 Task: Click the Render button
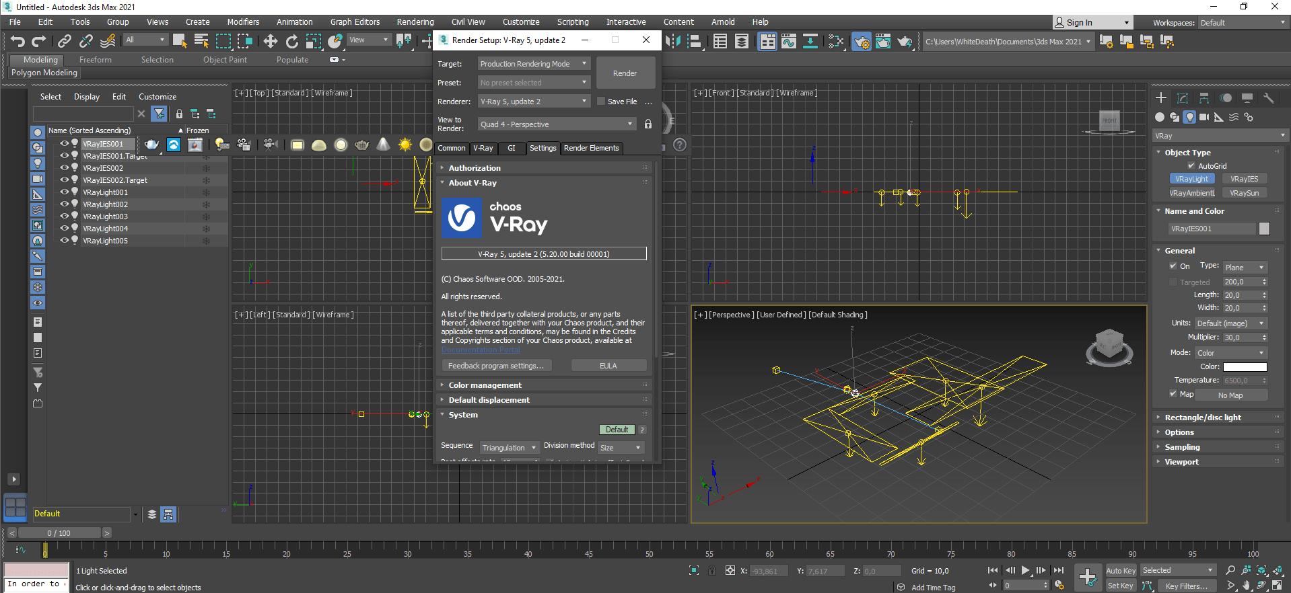click(625, 73)
